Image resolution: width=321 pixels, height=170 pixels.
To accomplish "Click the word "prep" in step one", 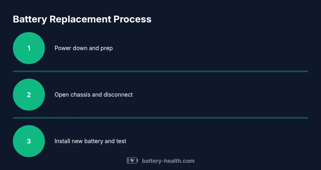I will coord(106,48).
